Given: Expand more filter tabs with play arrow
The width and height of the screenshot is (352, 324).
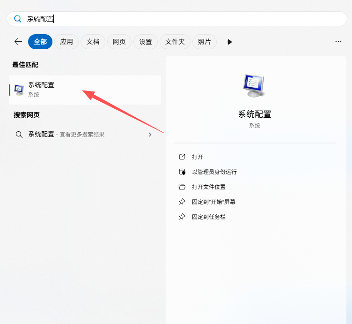Looking at the screenshot, I should tap(229, 42).
